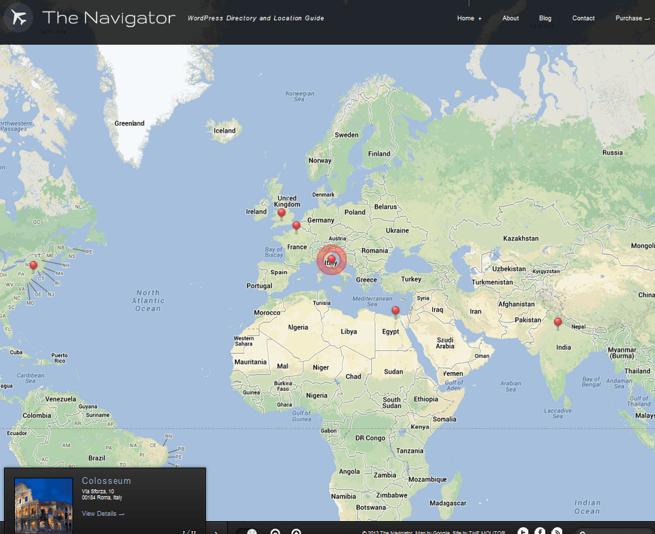
Task: Open the Twitter social link
Action: tap(523, 531)
